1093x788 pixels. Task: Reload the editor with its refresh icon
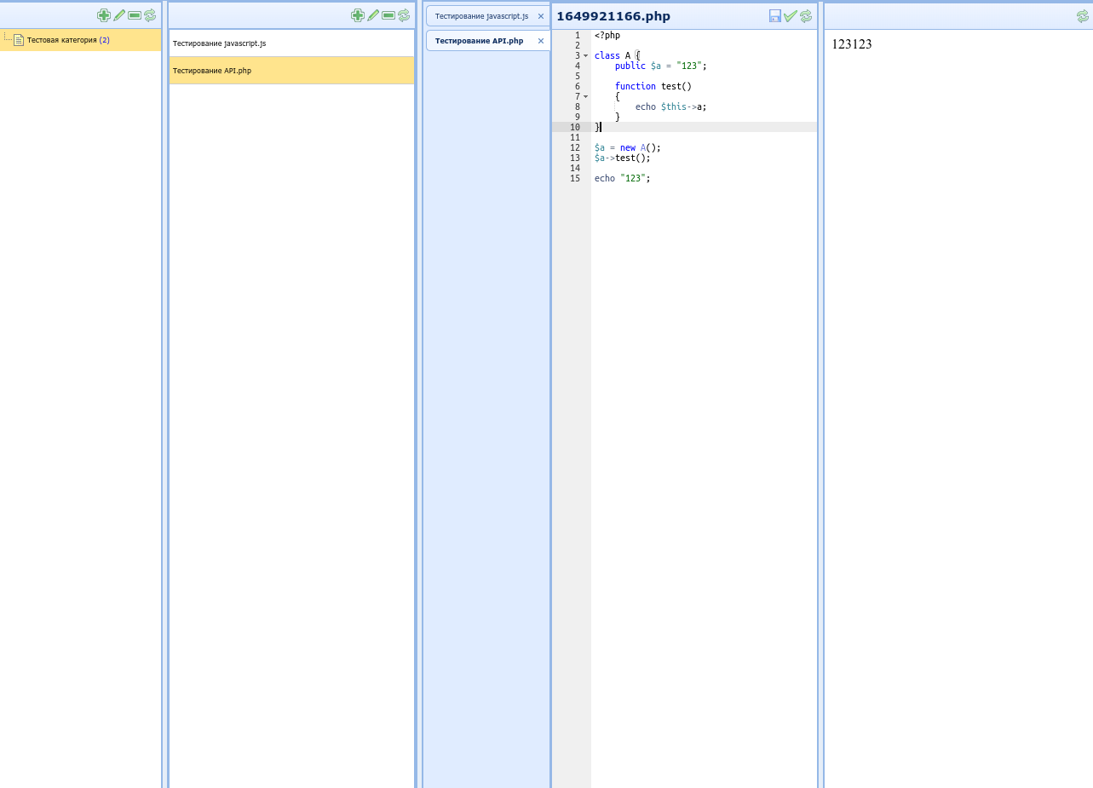[806, 15]
